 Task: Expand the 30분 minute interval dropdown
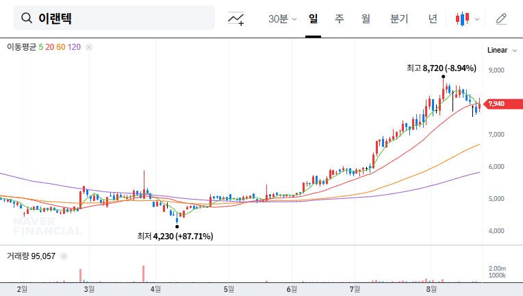tap(282, 18)
